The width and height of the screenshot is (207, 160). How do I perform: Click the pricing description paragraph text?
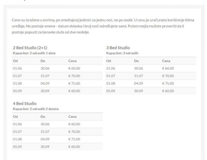pyautogui.click(x=103, y=26)
